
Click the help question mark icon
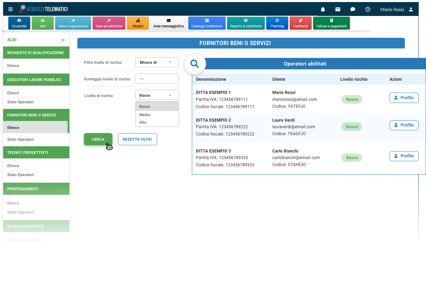368,9
